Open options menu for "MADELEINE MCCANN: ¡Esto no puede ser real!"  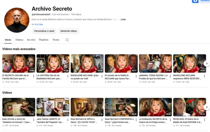coord(102,76)
